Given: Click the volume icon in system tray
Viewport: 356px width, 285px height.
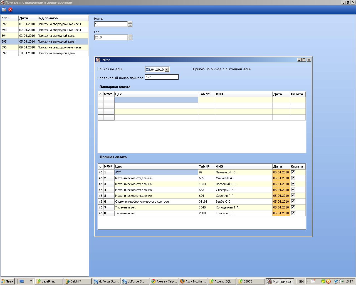Looking at the screenshot, I should [341, 281].
